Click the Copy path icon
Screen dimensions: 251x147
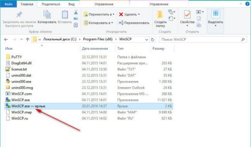tap(76, 19)
